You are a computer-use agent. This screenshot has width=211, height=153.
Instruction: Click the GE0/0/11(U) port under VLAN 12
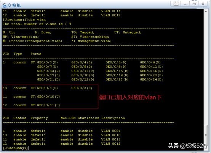[x=48, y=105]
